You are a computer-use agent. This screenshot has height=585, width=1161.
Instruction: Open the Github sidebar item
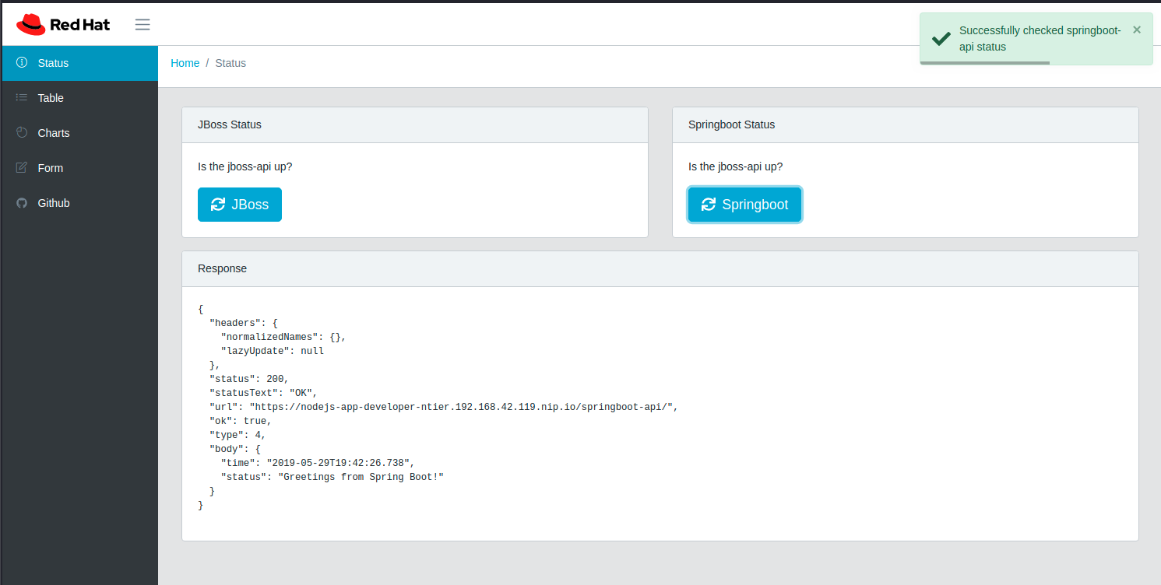point(80,203)
